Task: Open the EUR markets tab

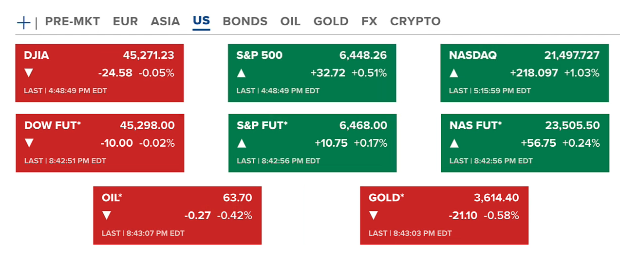Action: pos(125,21)
